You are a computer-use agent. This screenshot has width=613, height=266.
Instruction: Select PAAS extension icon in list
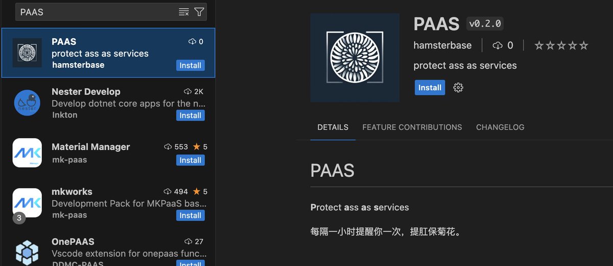(x=27, y=52)
